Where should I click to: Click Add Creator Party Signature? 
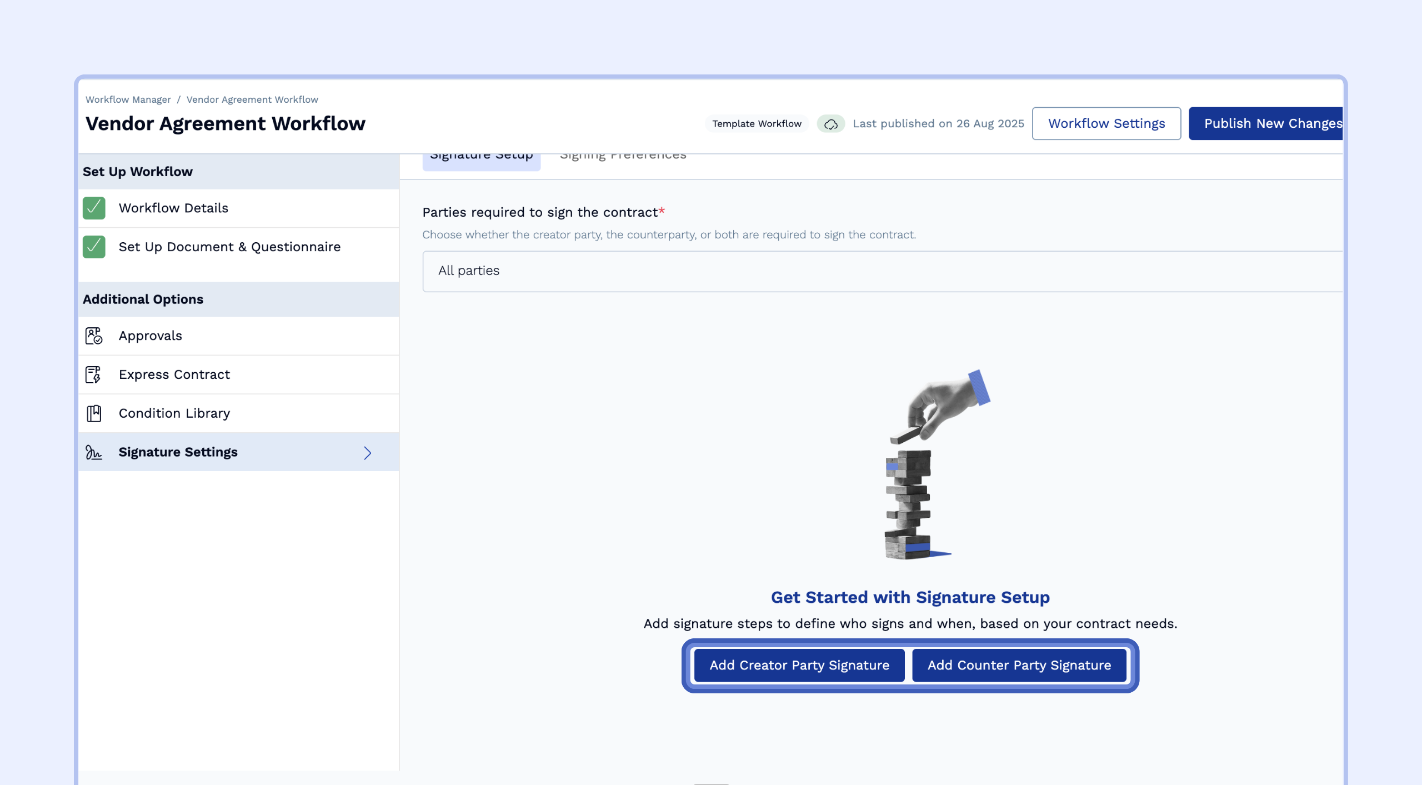point(799,665)
